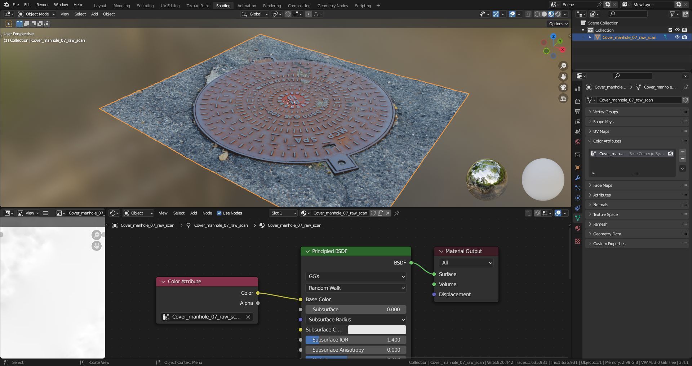This screenshot has width=692, height=366.
Task: Click the Subsurface value slider
Action: click(x=356, y=309)
